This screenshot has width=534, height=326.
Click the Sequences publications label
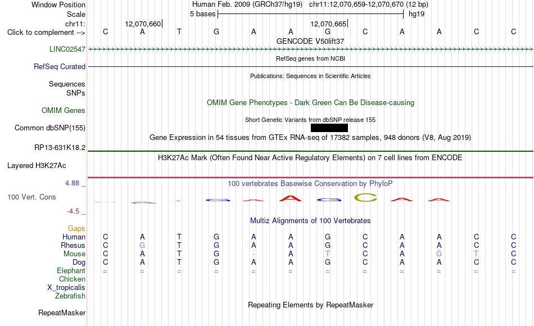(67, 84)
